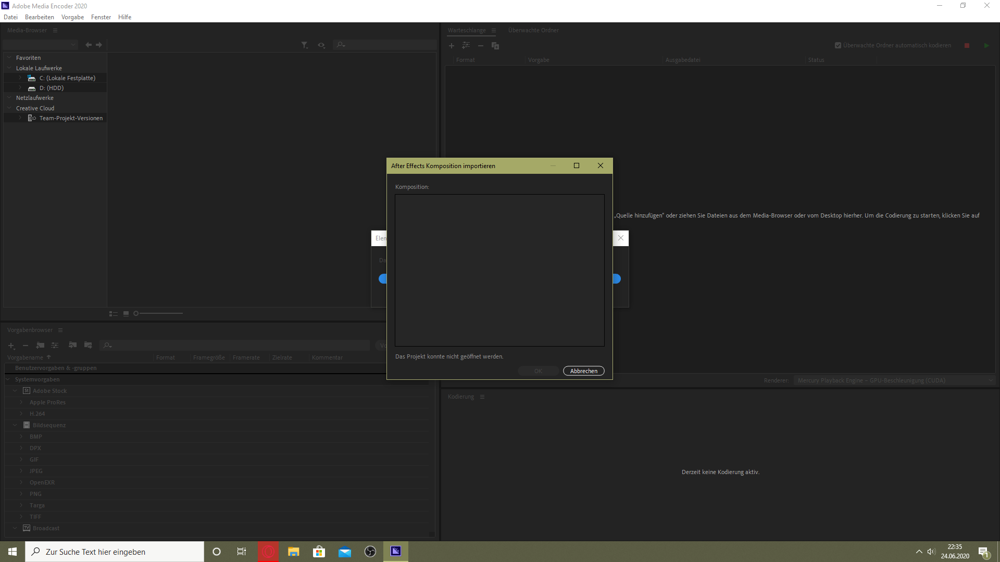Viewport: 1000px width, 562px height.
Task: Open the filter icon in Media-Browser
Action: point(305,45)
